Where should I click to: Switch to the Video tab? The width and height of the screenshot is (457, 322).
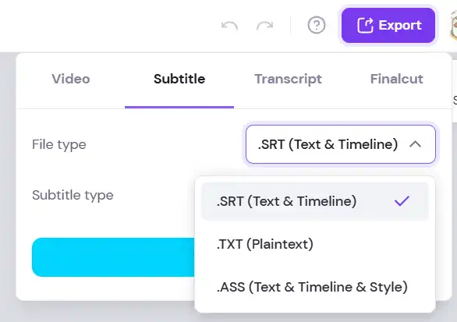point(71,79)
